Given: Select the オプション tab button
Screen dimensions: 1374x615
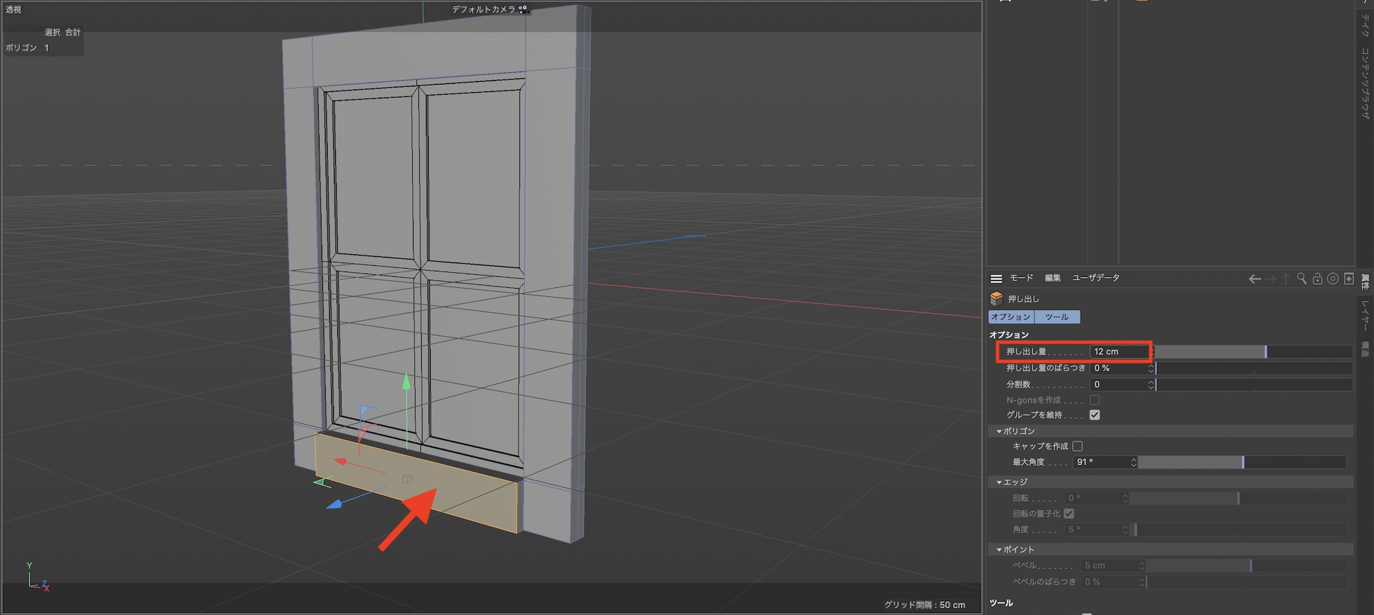Looking at the screenshot, I should pos(1011,317).
